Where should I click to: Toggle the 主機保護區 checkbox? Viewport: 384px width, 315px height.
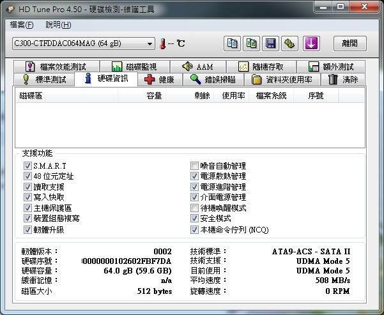(x=27, y=208)
